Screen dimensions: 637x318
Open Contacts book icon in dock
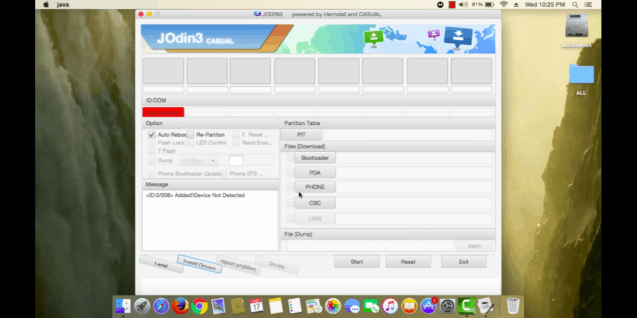click(238, 306)
